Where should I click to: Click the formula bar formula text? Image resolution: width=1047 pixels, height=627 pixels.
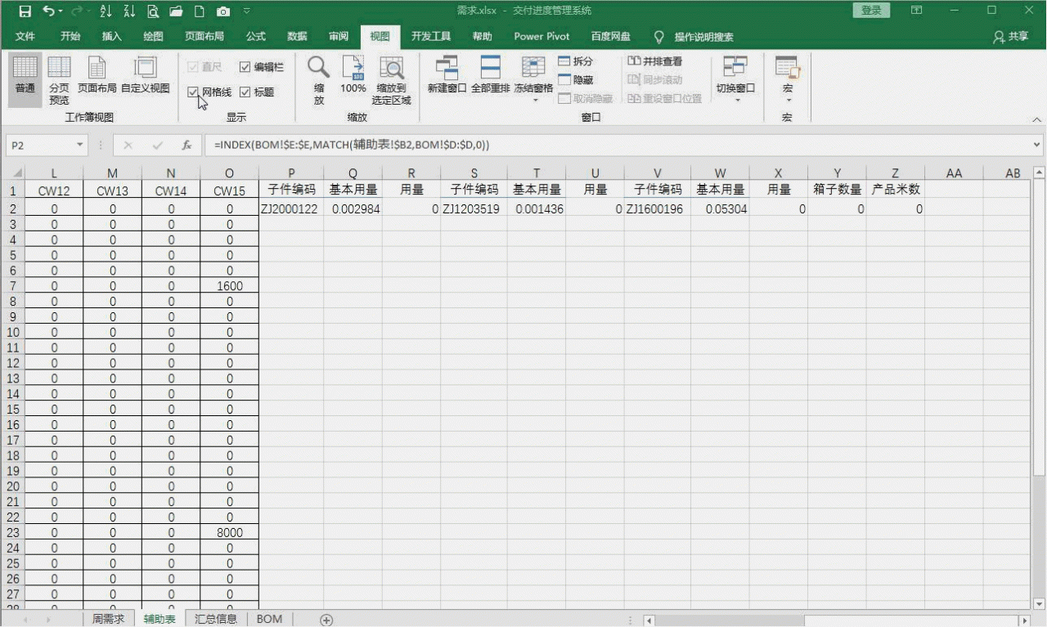[x=352, y=145]
